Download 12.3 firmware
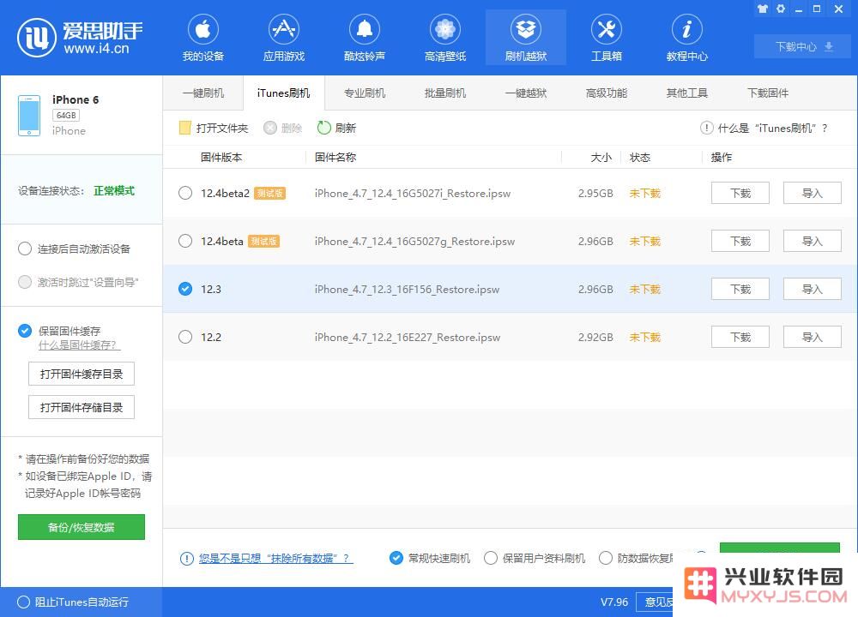The image size is (858, 617). (740, 289)
